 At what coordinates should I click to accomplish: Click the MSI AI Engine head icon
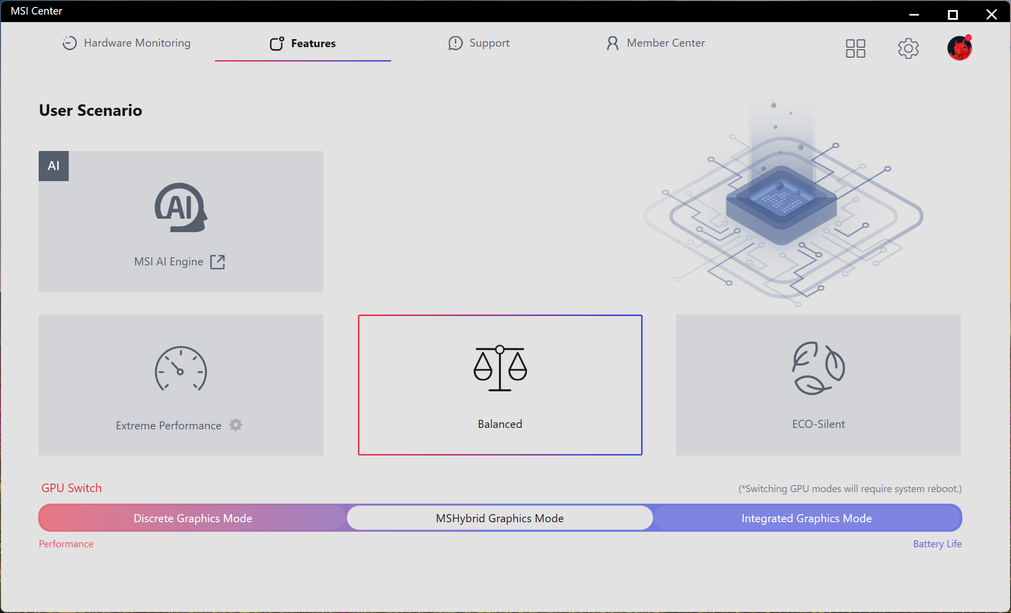click(x=181, y=208)
